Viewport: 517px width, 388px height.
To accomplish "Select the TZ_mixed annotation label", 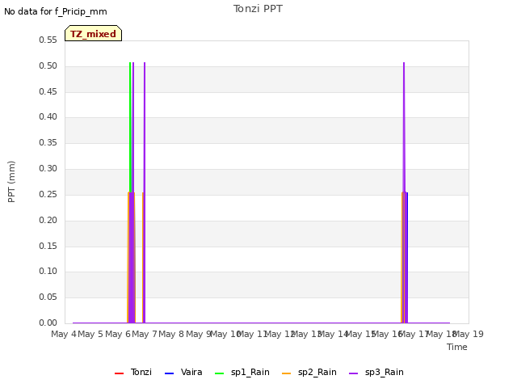I will coord(94,33).
